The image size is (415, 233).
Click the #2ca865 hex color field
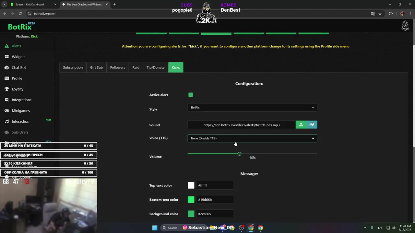pos(215,214)
